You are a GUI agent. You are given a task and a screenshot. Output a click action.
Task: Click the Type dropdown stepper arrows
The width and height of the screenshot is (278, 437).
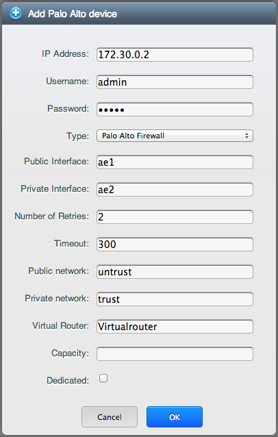(247, 136)
